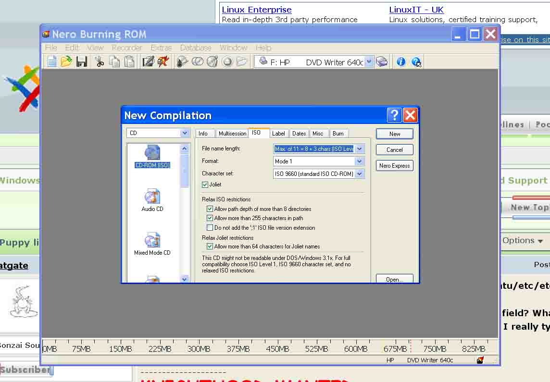Click scroll down arrow in compilation type list

pyautogui.click(x=185, y=279)
